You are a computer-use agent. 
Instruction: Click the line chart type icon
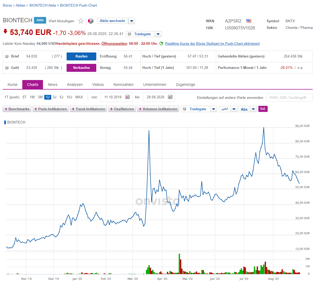click(225, 109)
